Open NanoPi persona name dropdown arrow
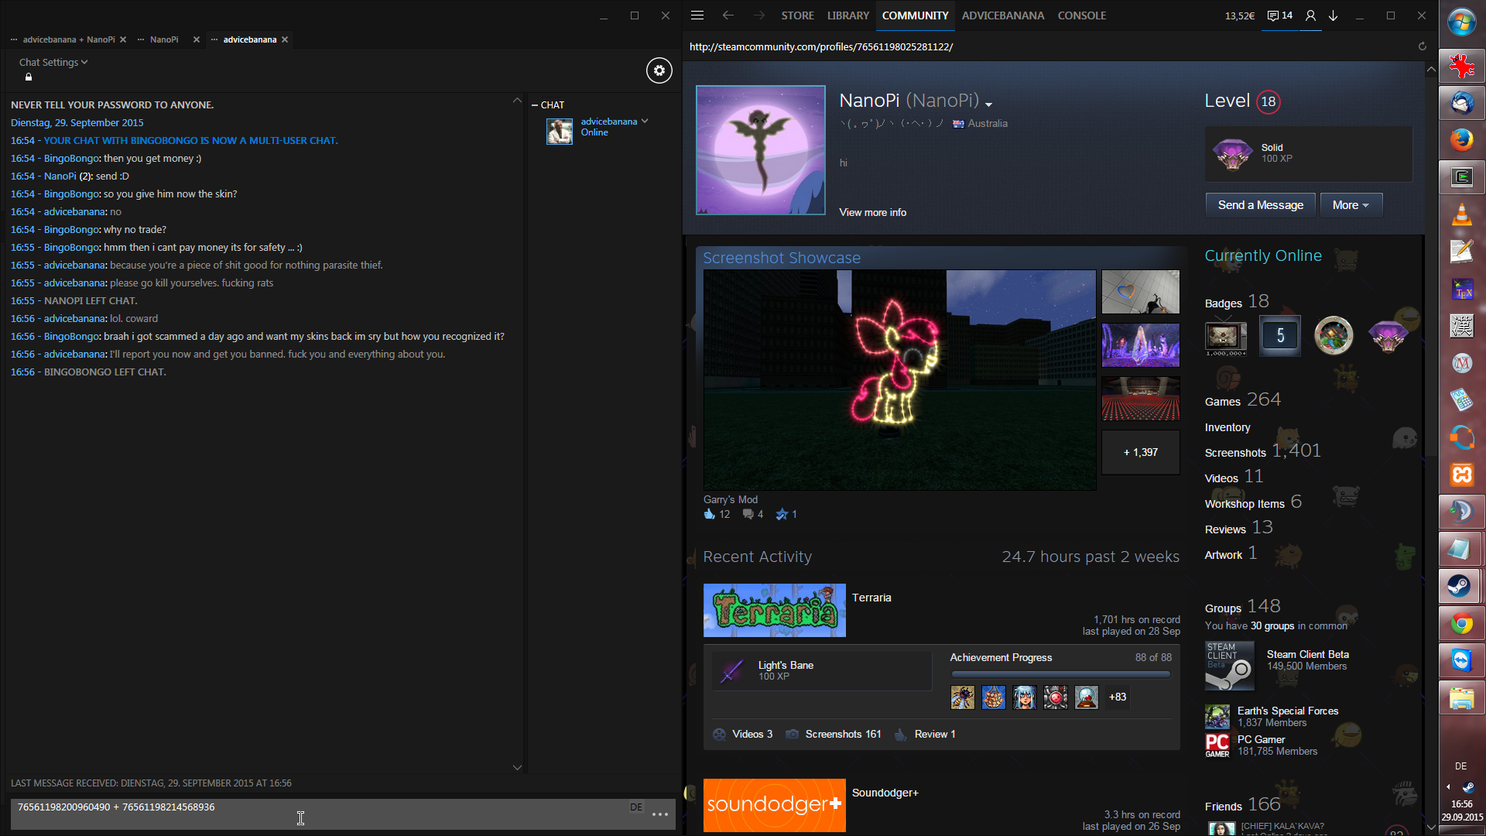This screenshot has width=1486, height=836. coord(988,104)
